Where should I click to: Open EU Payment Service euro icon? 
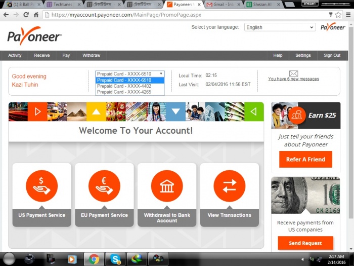[104, 186]
